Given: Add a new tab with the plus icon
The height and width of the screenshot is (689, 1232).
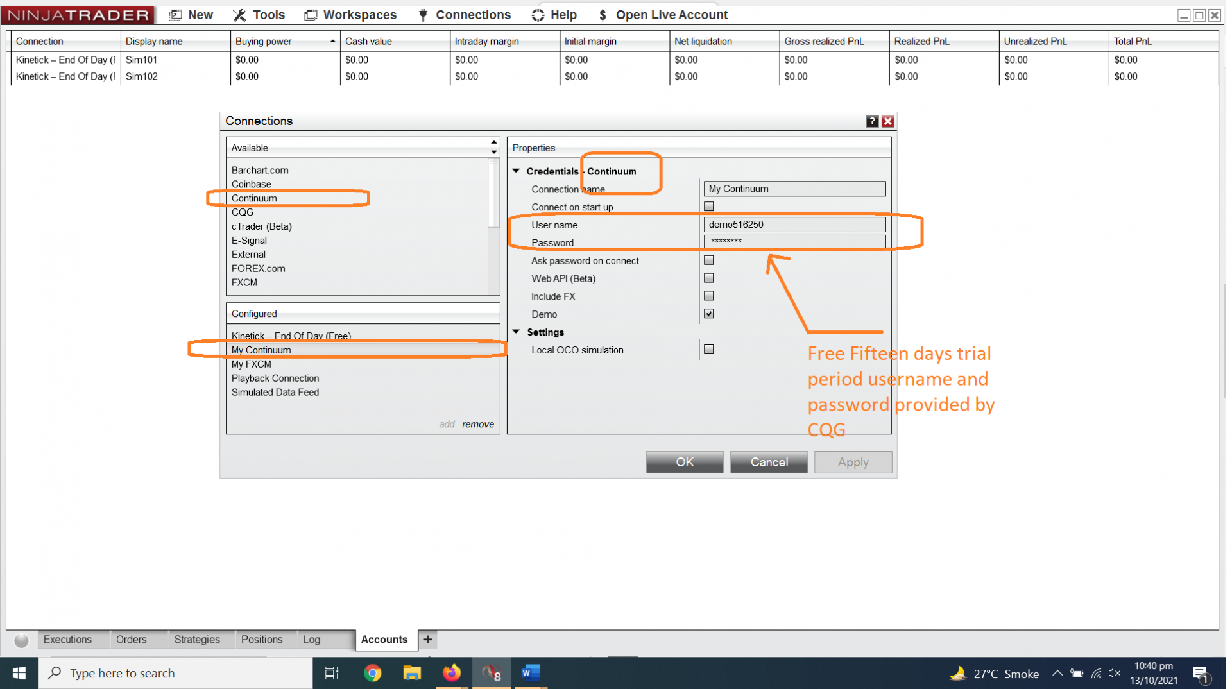Looking at the screenshot, I should coord(428,640).
